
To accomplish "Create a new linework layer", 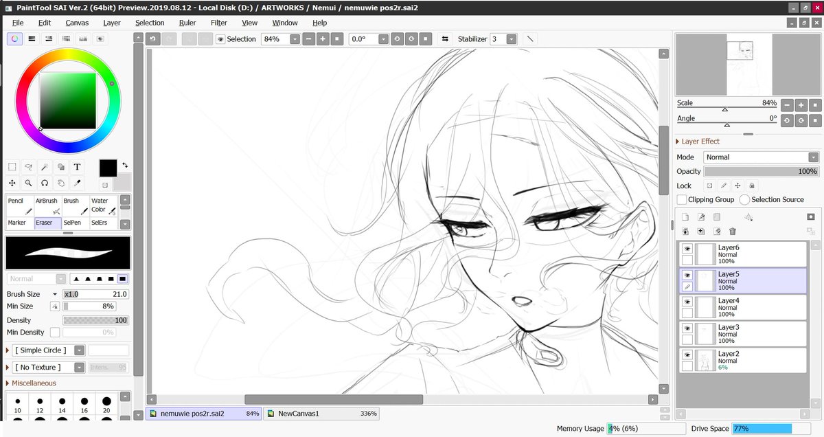I will point(701,216).
